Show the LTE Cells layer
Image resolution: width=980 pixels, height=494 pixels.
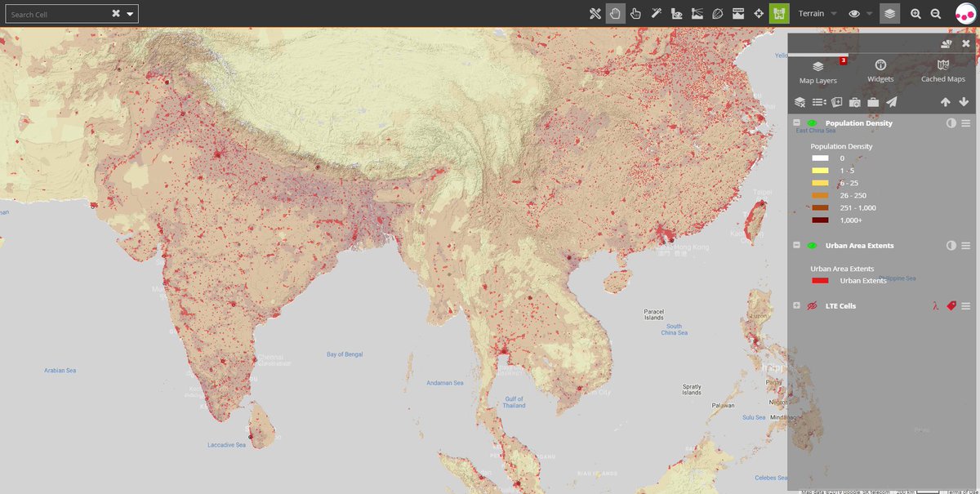tap(813, 306)
